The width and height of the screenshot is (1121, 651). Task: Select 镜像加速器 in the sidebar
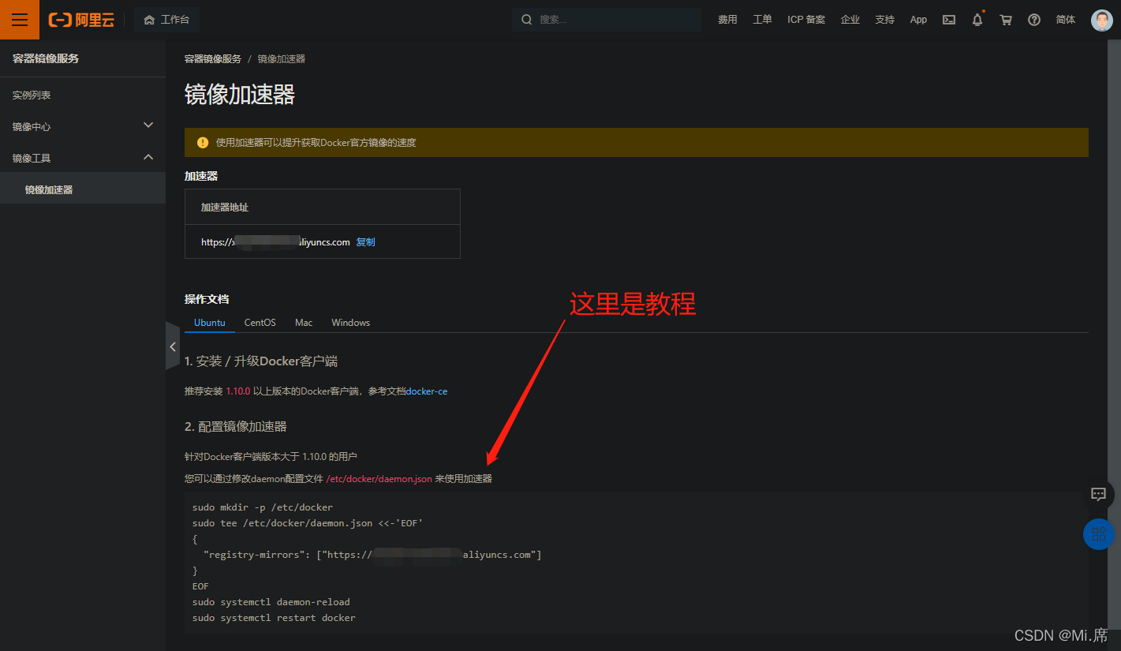pos(83,189)
